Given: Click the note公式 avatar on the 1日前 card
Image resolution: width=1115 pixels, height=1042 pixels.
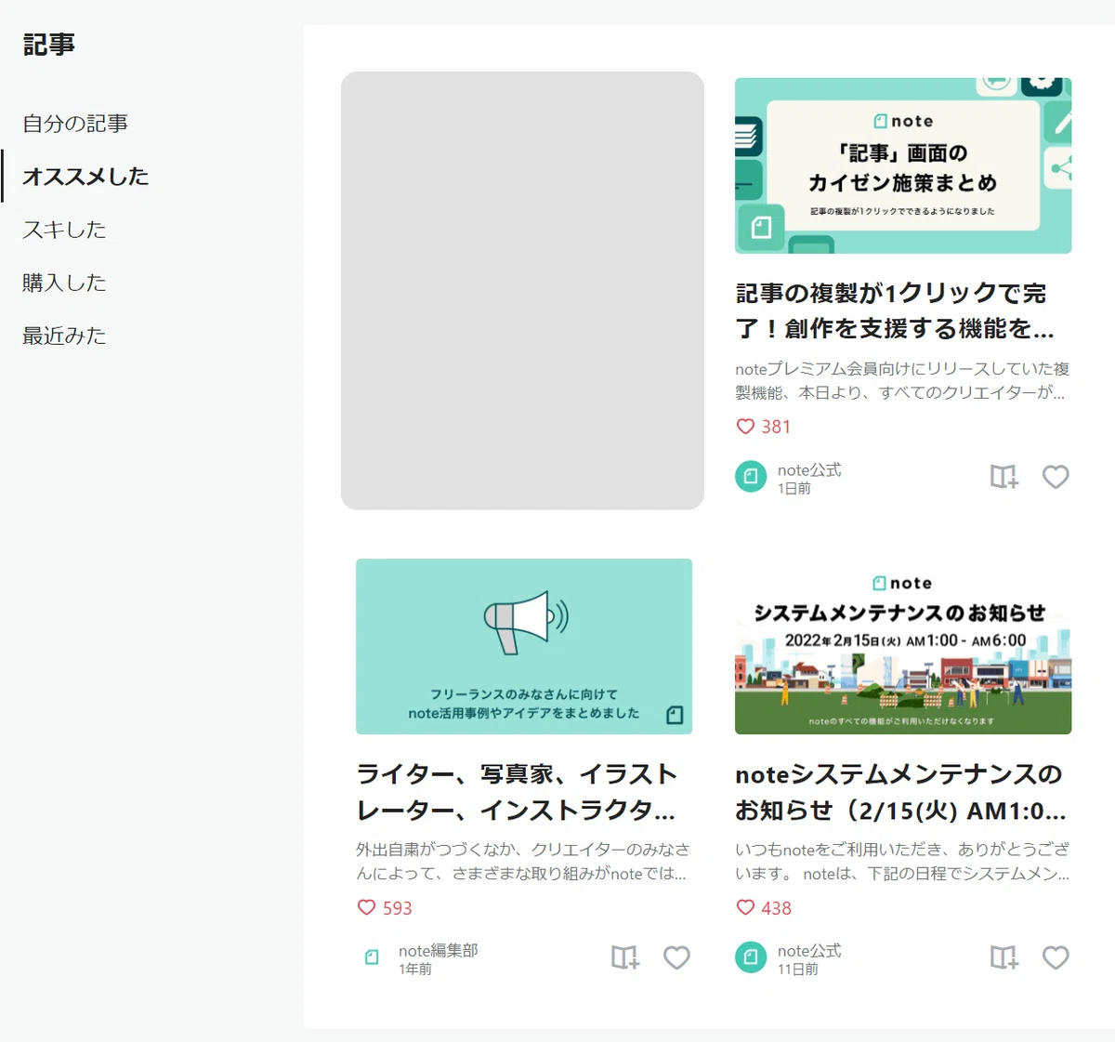Looking at the screenshot, I should [x=751, y=477].
